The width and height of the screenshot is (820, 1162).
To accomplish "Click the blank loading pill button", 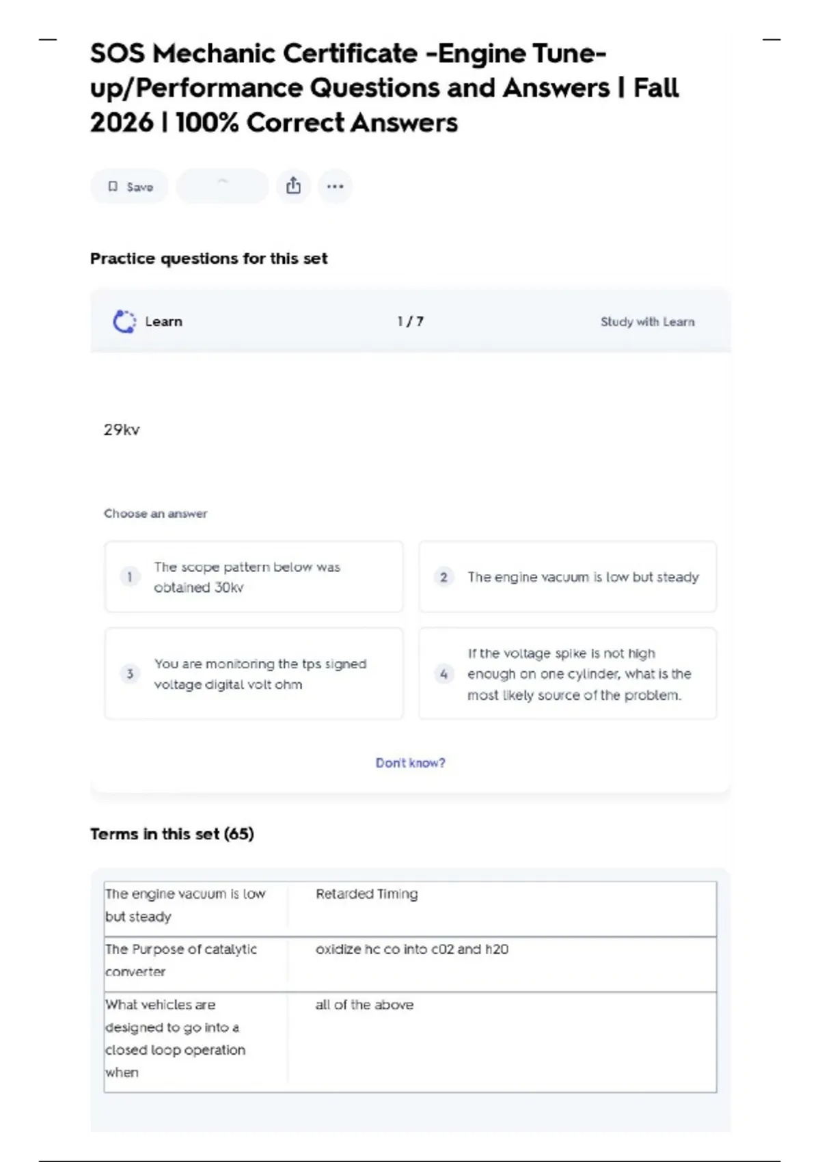I will pos(222,186).
